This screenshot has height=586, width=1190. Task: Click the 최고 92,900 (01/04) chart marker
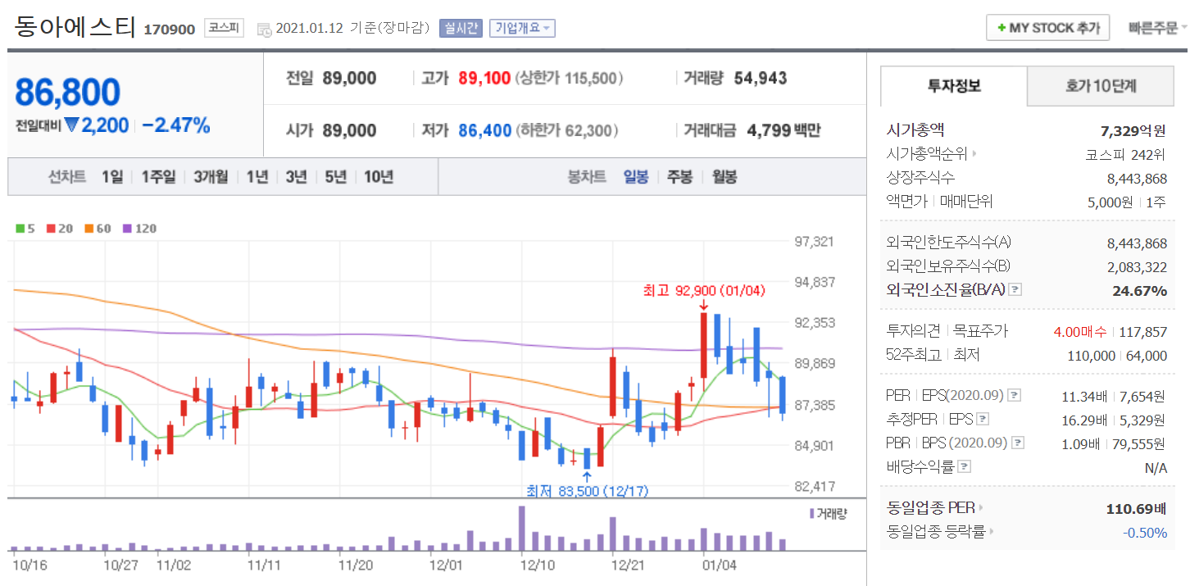click(x=704, y=291)
